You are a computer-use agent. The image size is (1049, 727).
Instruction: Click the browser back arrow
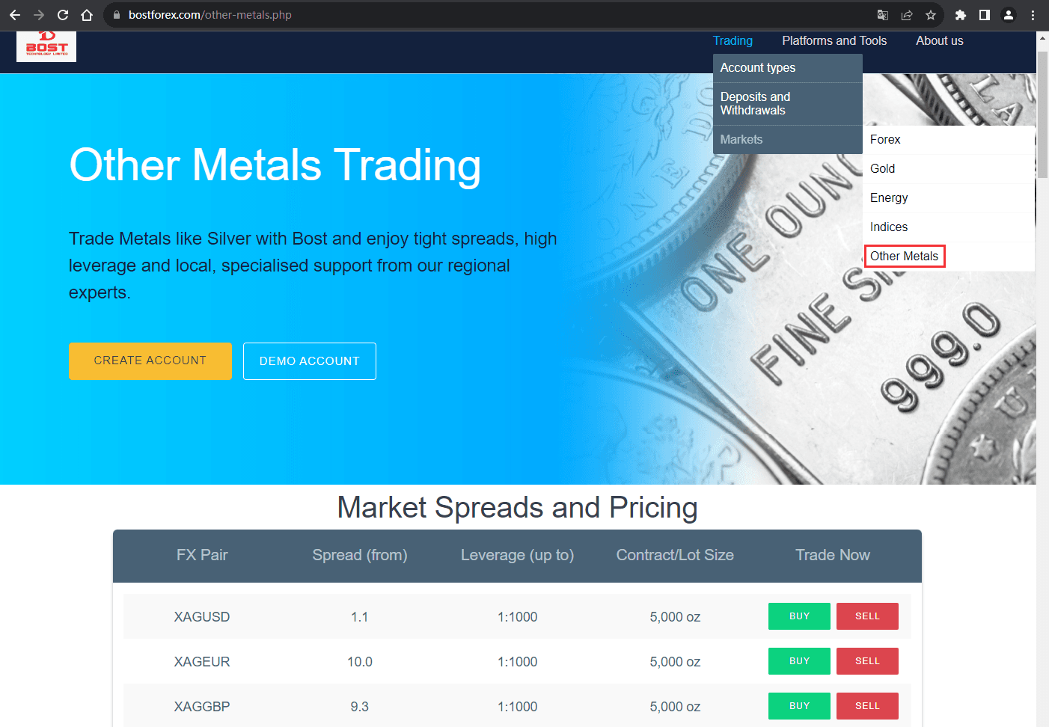pos(15,15)
